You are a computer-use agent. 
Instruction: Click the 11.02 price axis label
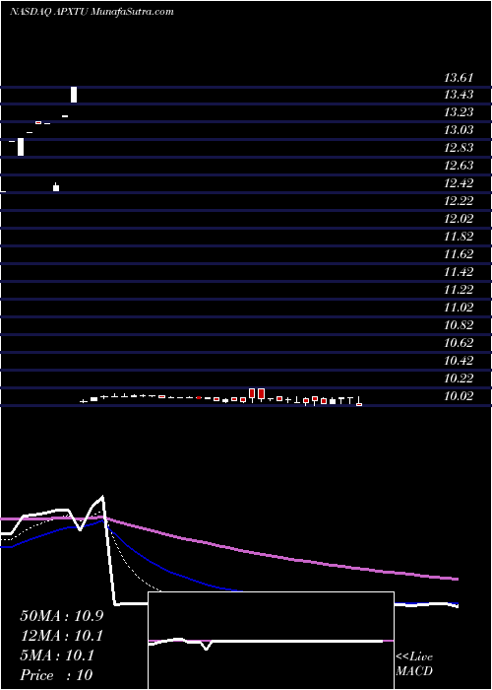tap(459, 308)
